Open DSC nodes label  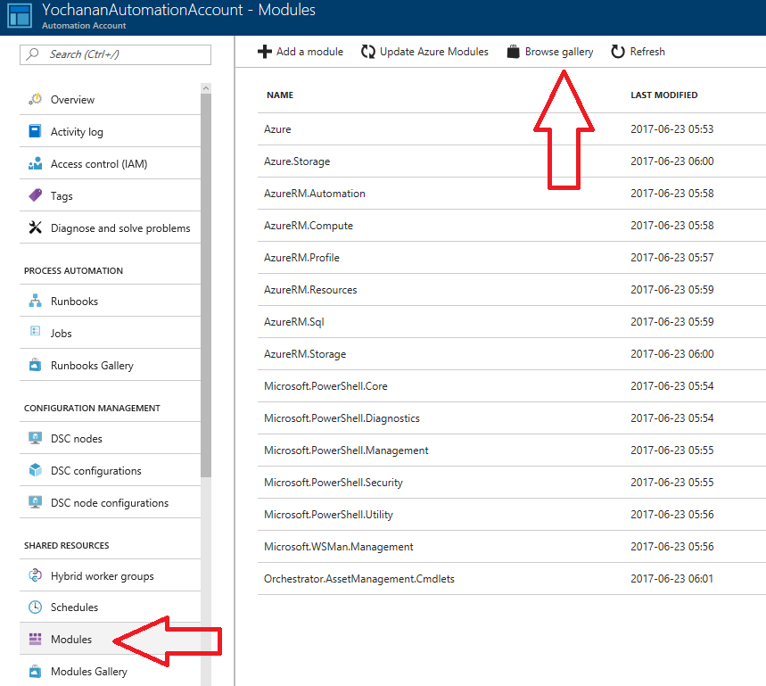(77, 439)
